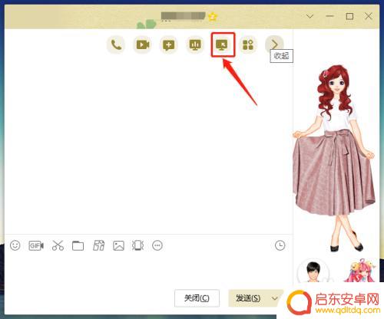Open the apps grid icon

(248, 45)
